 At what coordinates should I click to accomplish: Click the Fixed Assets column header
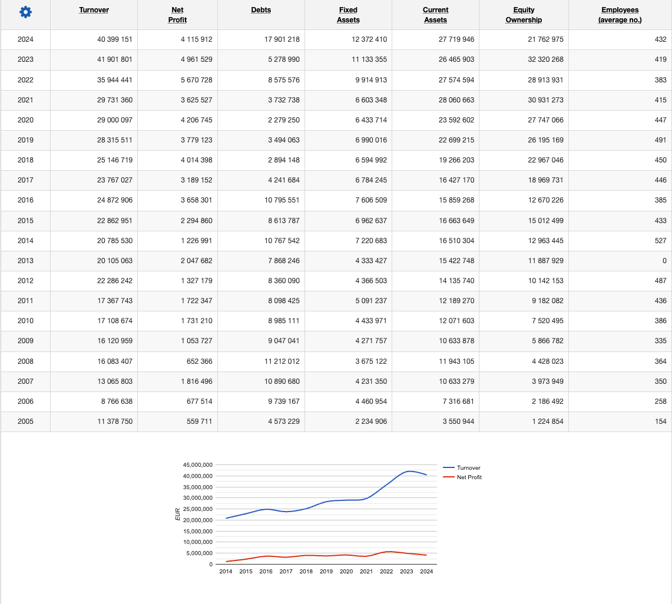pyautogui.click(x=348, y=15)
